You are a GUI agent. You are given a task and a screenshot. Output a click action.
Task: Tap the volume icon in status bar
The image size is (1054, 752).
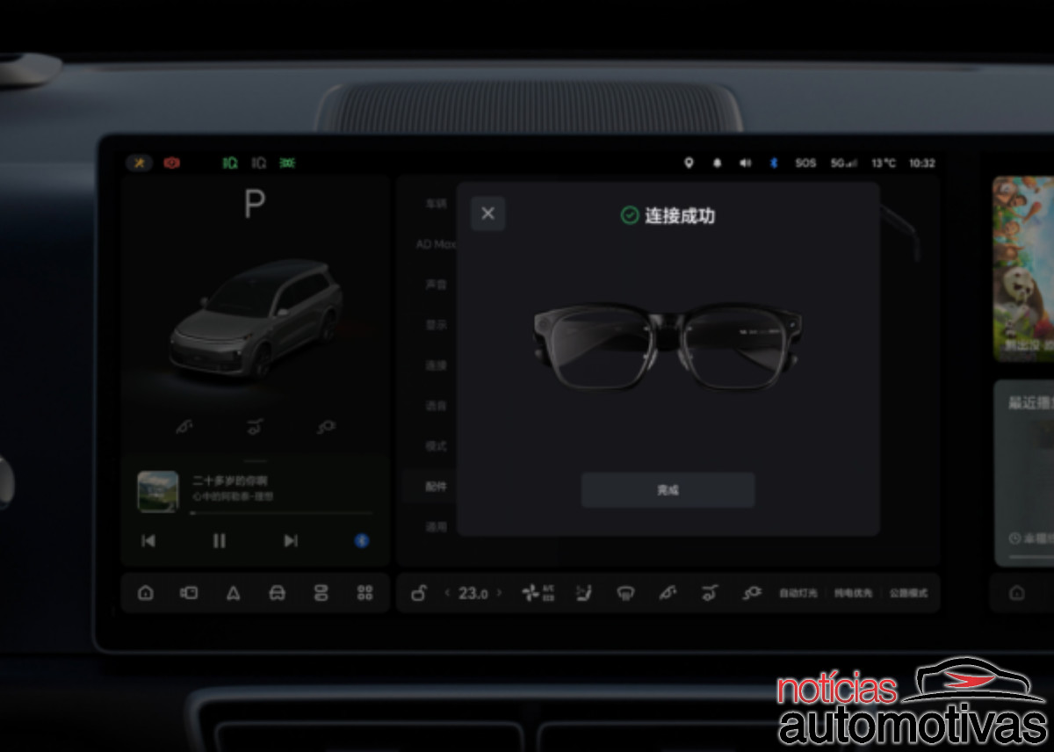point(746,163)
